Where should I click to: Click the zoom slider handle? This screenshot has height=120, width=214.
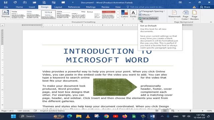pos(190,111)
